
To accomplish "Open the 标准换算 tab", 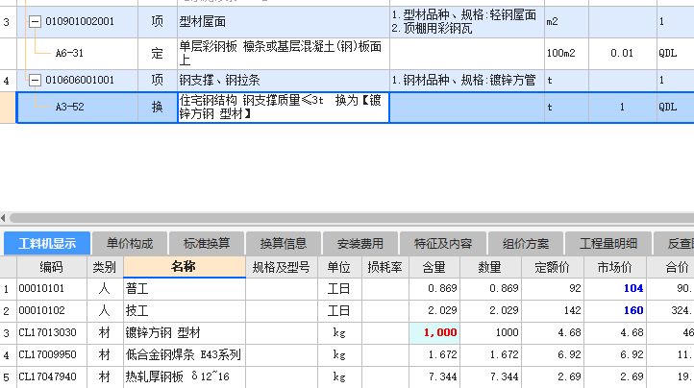I will [x=207, y=243].
